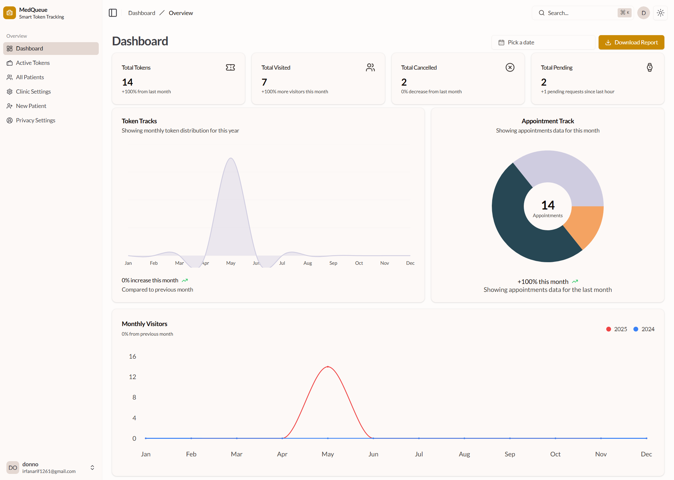Click the orange donut chart segment
The image size is (674, 480).
[585, 224]
